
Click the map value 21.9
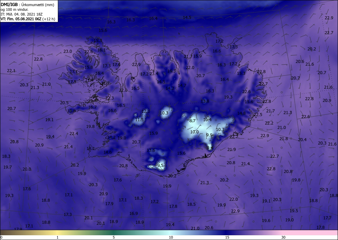[x=232, y=149]
